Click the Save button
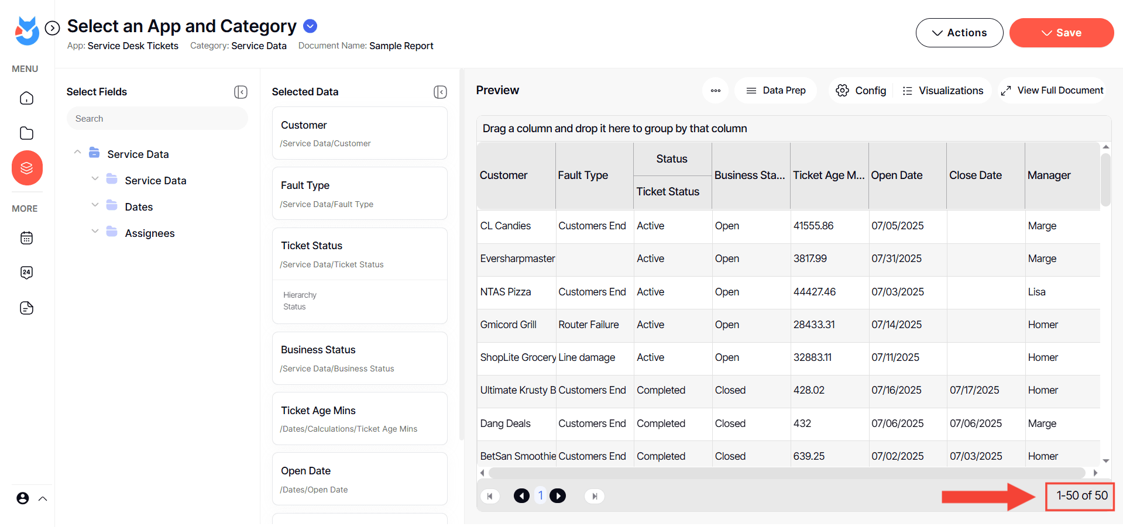 pos(1061,33)
